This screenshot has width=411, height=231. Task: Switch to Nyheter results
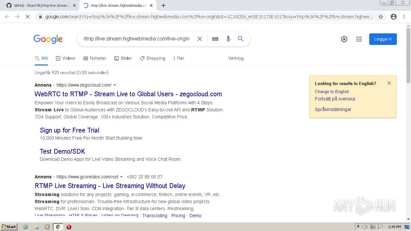(x=95, y=58)
